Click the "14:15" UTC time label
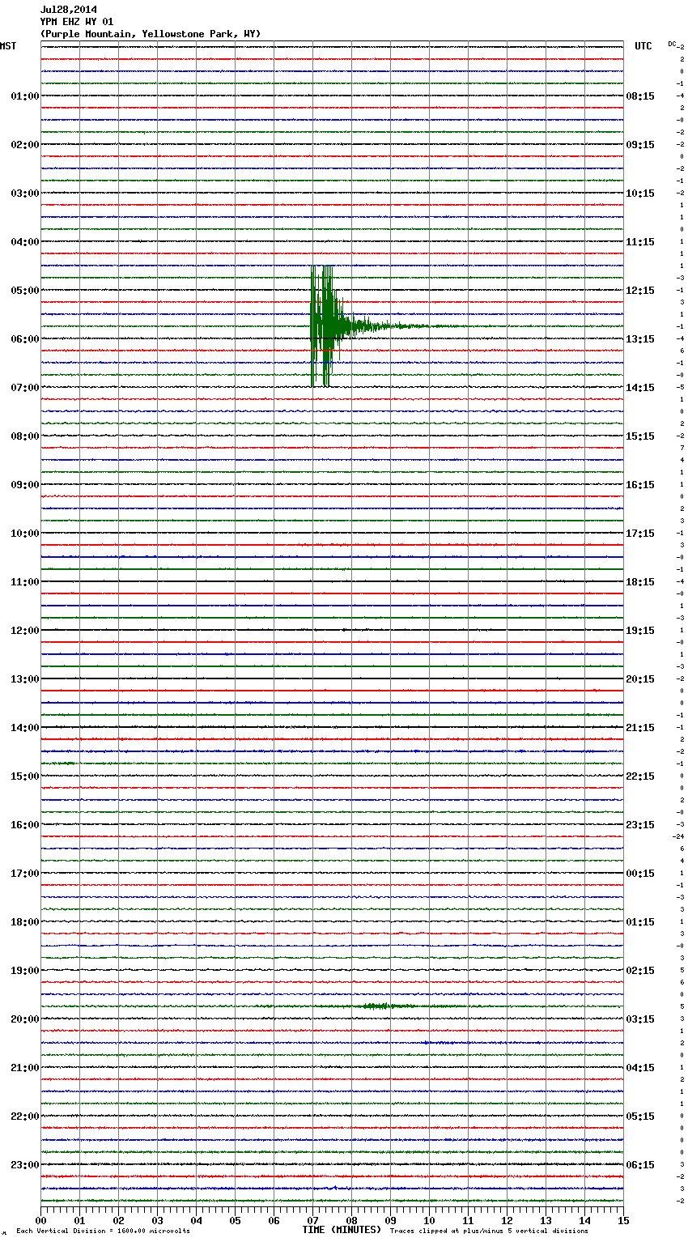 pyautogui.click(x=640, y=388)
